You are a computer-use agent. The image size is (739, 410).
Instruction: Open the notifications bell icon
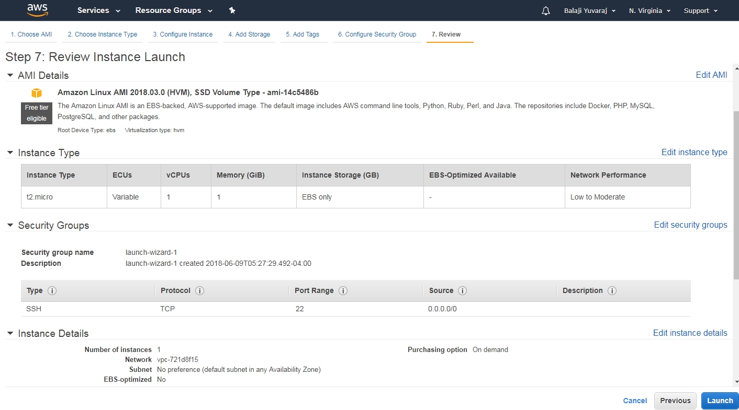(x=546, y=10)
